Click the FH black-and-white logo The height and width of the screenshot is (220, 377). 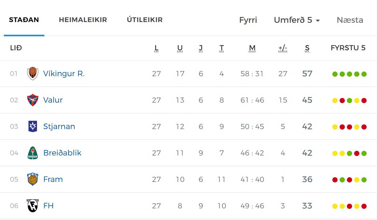coord(33,206)
